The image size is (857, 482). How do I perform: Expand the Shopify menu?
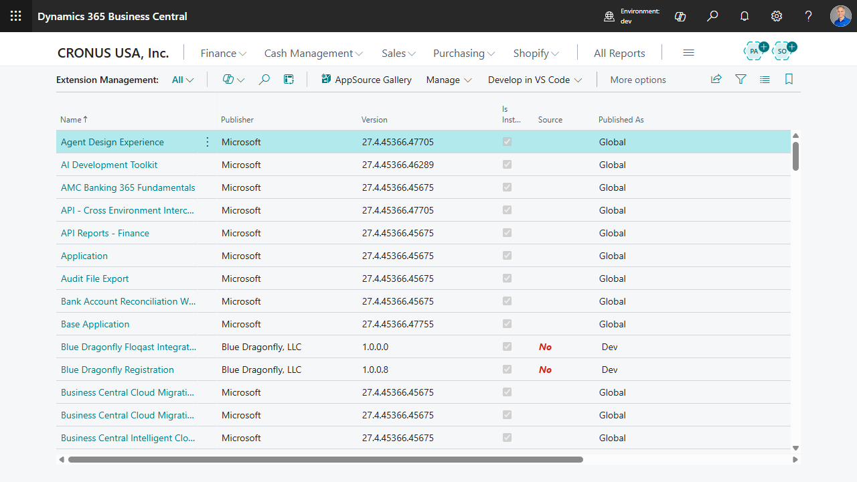click(536, 53)
